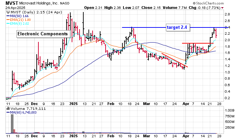Click the large gray November volume spike bar
This screenshot has width=240, height=139.
pyautogui.click(x=12, y=124)
